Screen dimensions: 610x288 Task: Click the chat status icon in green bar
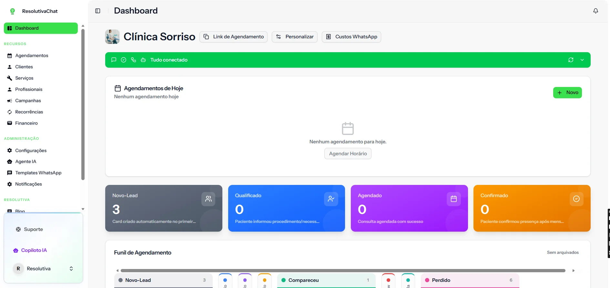[x=114, y=60]
